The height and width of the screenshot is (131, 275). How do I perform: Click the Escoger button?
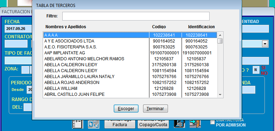coord(126,109)
